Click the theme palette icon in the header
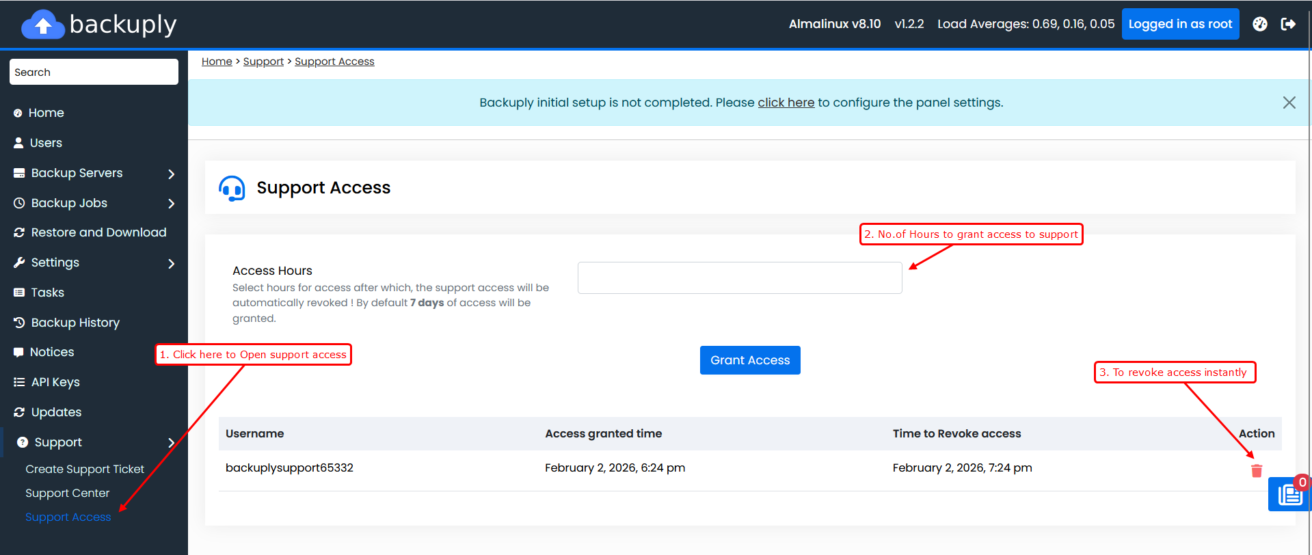The image size is (1312, 555). (x=1259, y=24)
